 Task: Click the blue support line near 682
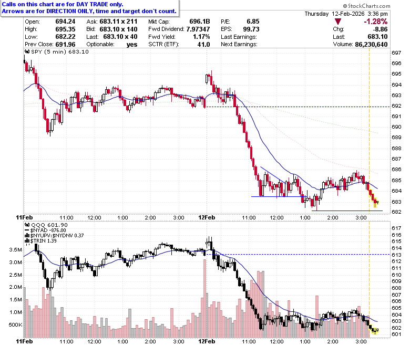[x=347, y=211]
